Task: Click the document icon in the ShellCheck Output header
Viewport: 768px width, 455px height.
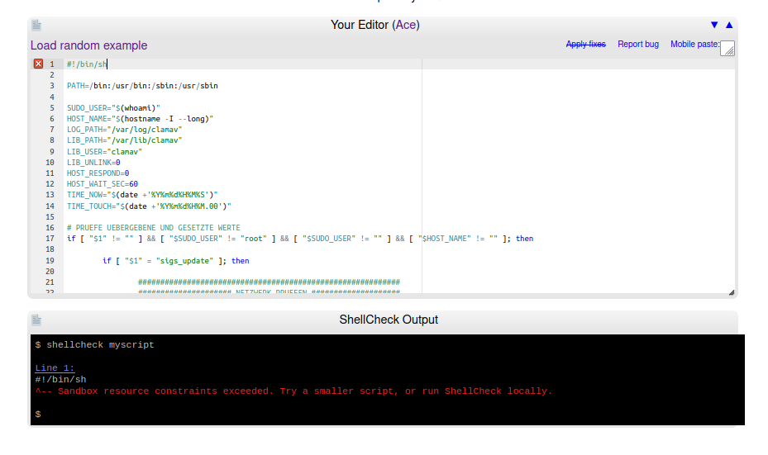Action: 36,320
